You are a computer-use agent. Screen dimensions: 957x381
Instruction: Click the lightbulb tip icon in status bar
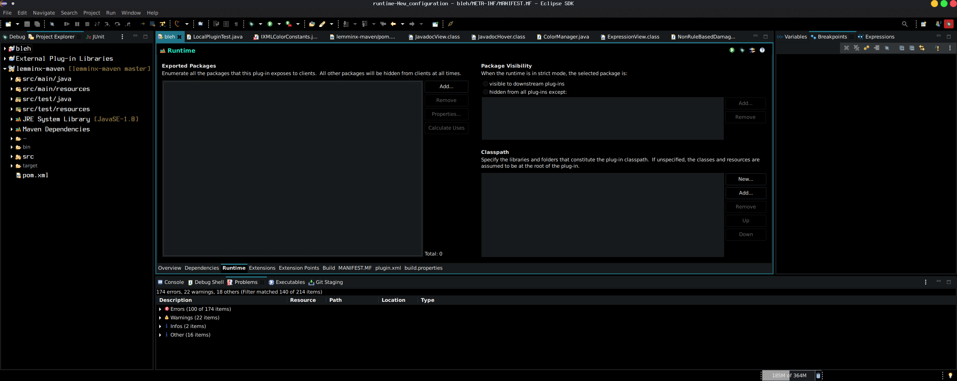pos(950,375)
